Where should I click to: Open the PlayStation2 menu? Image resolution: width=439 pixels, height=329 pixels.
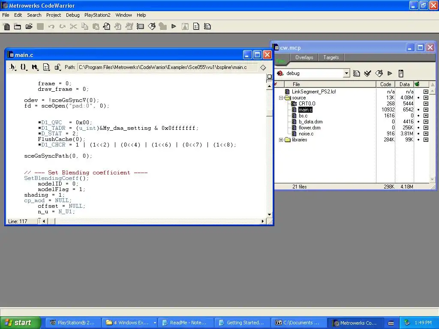tap(97, 15)
